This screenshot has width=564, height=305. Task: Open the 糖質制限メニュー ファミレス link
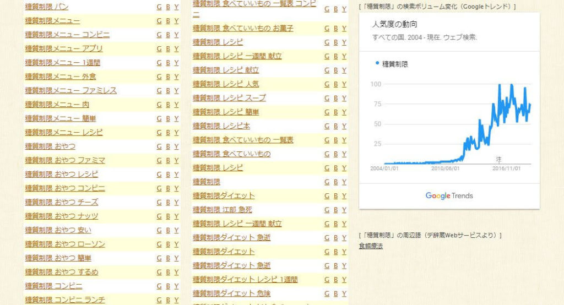[71, 91]
